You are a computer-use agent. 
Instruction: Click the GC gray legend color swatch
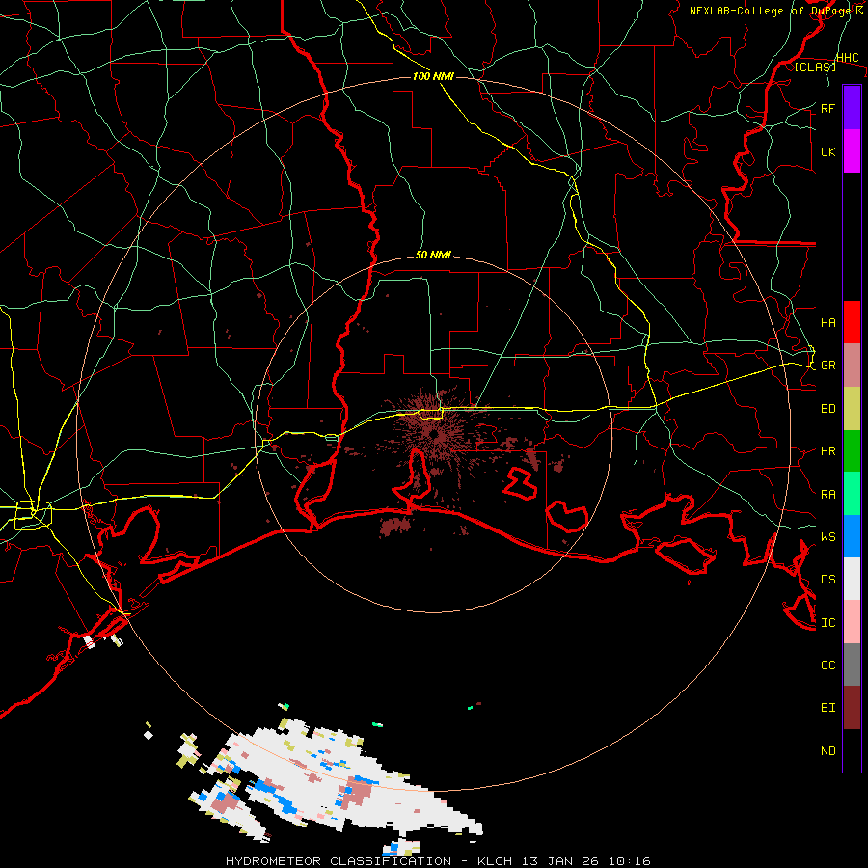tap(852, 665)
